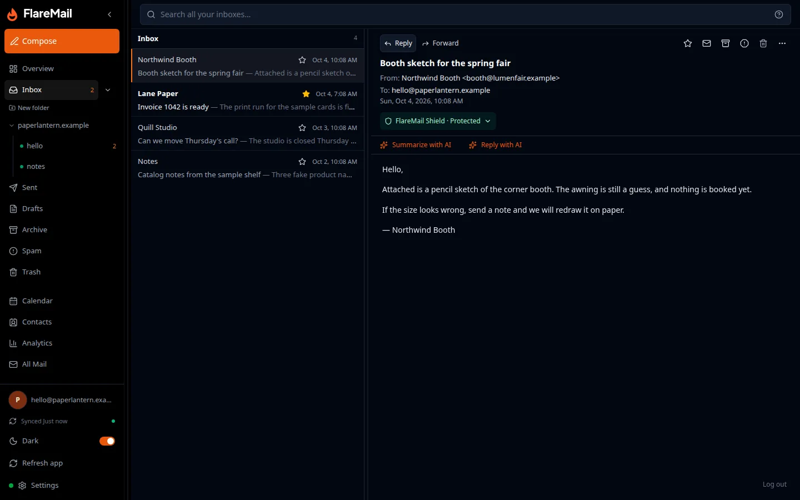Delete the open email
Viewport: 800px width, 500px height.
tap(763, 43)
